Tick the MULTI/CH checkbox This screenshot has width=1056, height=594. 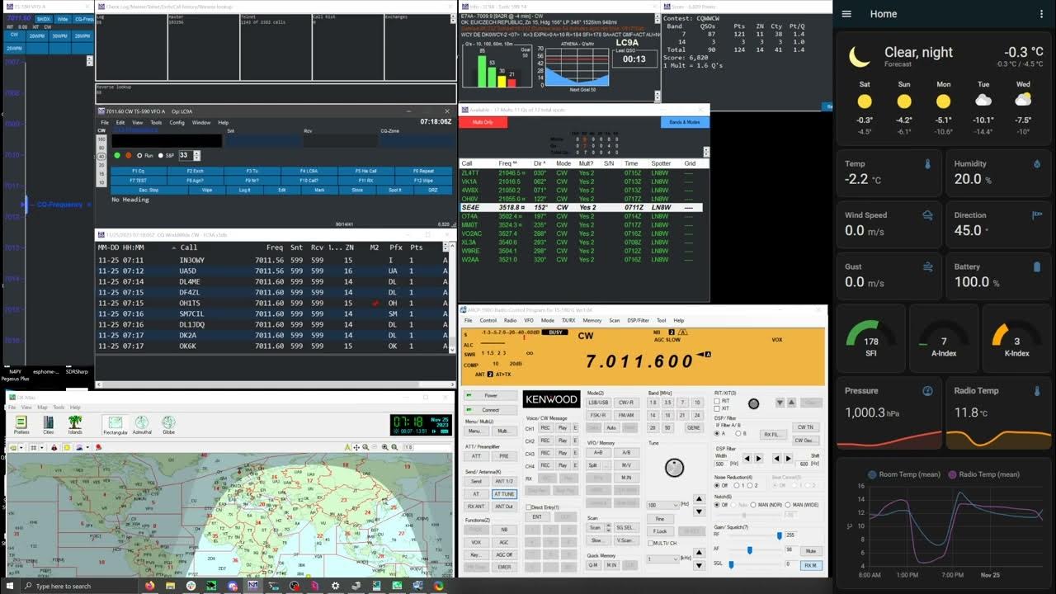(650, 543)
